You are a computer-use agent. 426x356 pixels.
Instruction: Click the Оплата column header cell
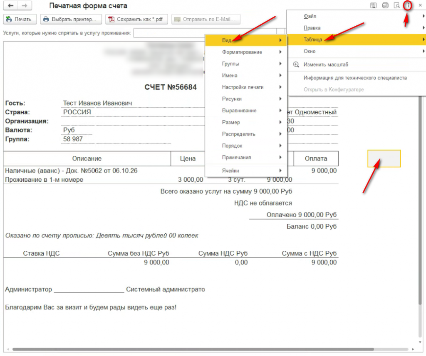pyautogui.click(x=316, y=158)
